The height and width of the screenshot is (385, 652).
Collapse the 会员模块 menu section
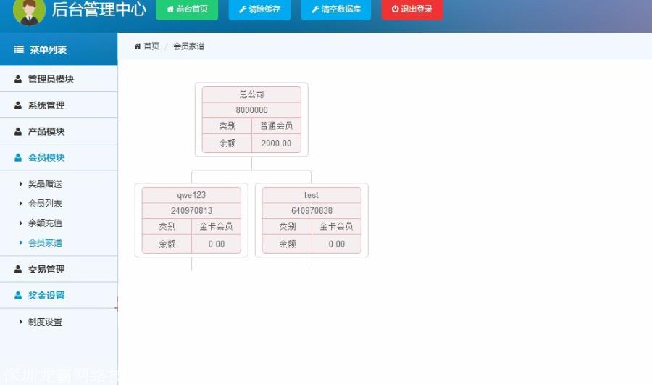pyautogui.click(x=46, y=158)
